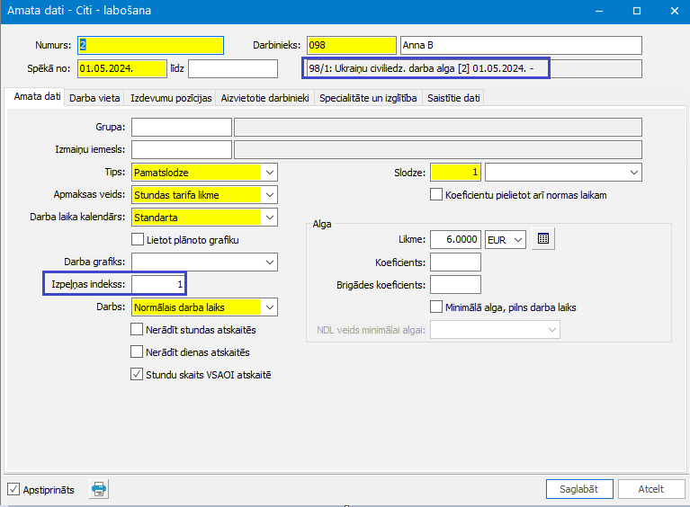Click the Atcelt button
This screenshot has height=507, width=690.
click(x=650, y=489)
